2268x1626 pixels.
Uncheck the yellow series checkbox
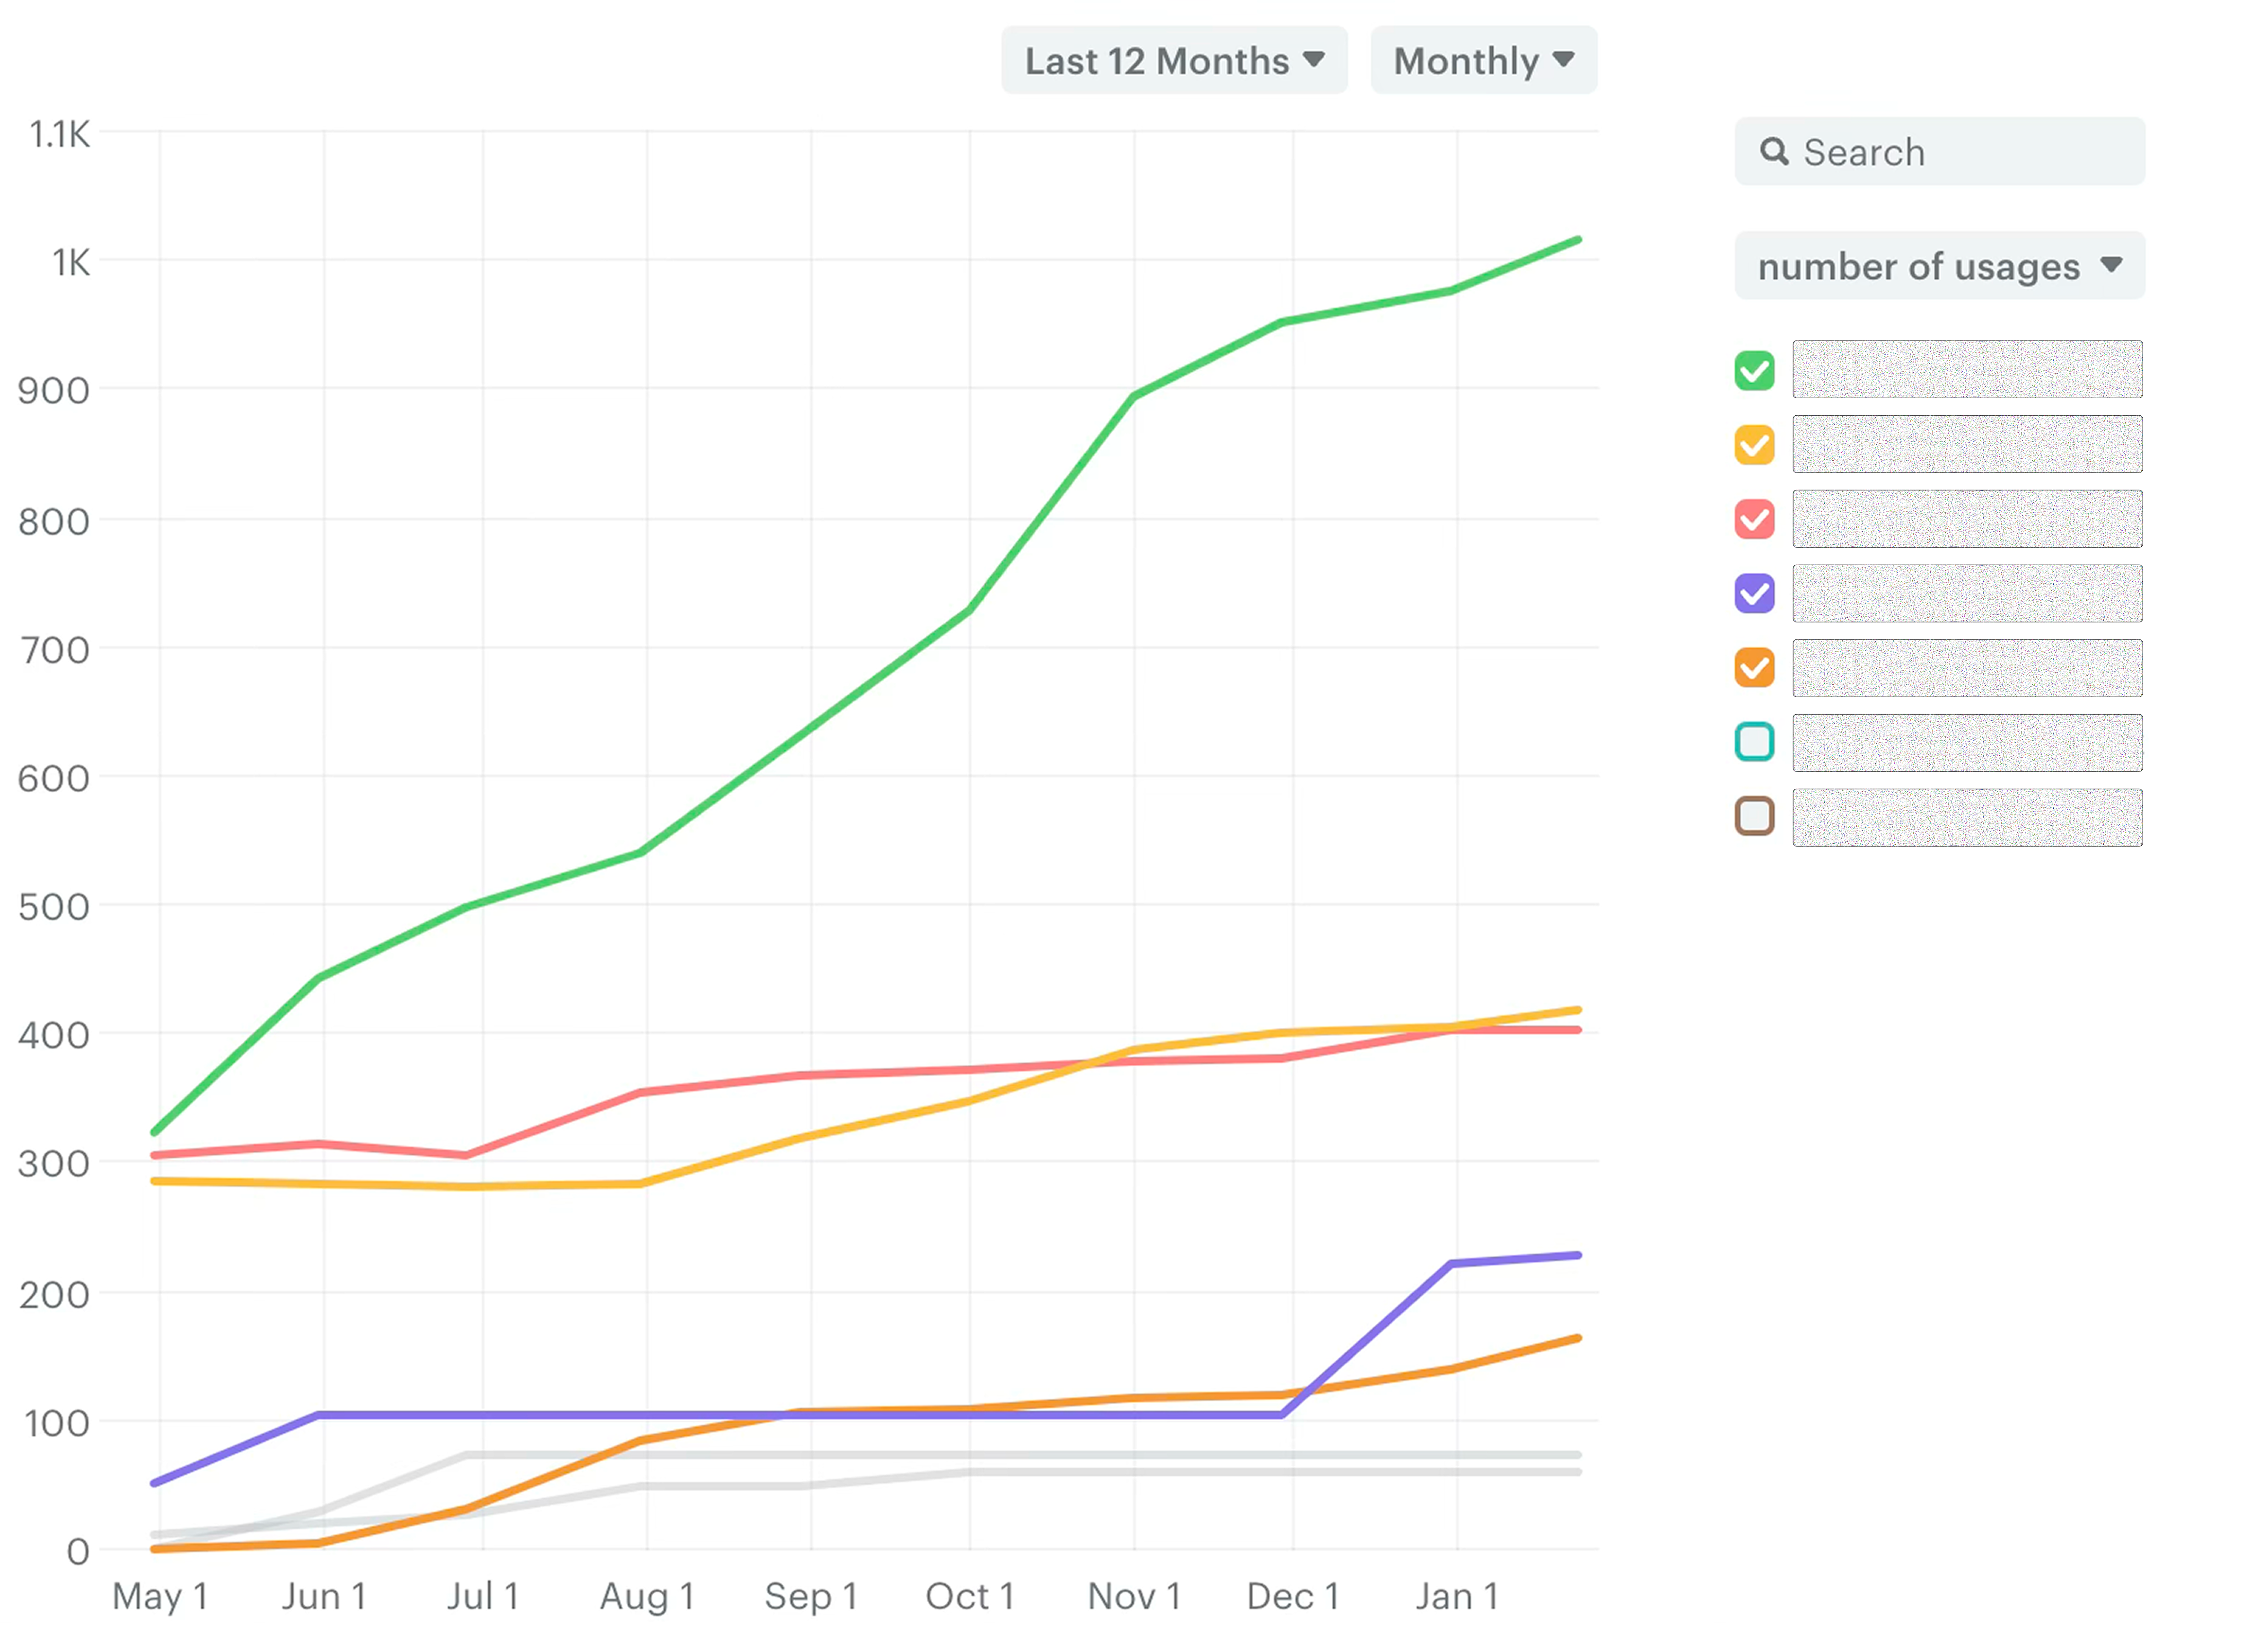click(1754, 445)
